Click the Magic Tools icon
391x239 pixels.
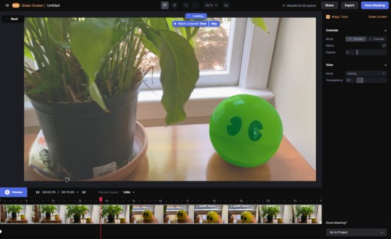coord(328,16)
